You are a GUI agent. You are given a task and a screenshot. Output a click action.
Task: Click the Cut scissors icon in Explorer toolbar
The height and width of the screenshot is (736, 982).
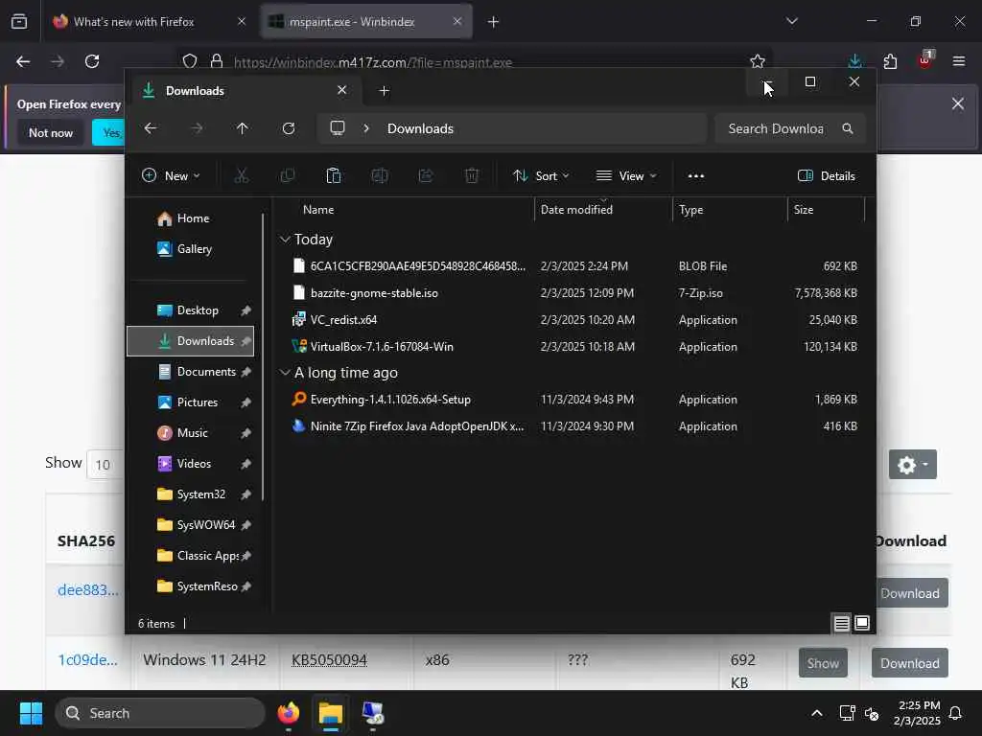[x=241, y=176]
